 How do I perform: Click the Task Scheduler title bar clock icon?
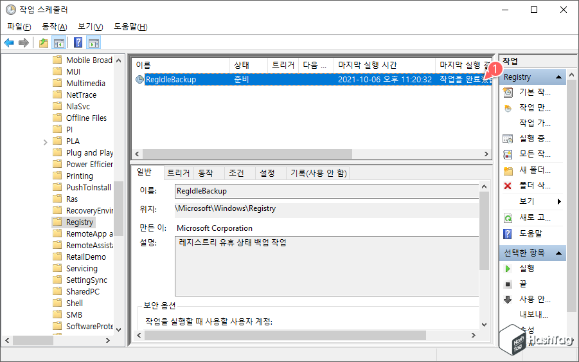pyautogui.click(x=11, y=10)
